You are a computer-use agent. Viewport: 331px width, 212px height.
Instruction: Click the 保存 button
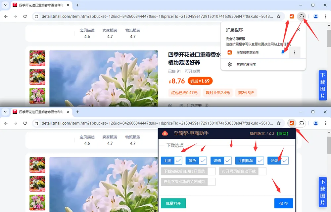[284, 203]
